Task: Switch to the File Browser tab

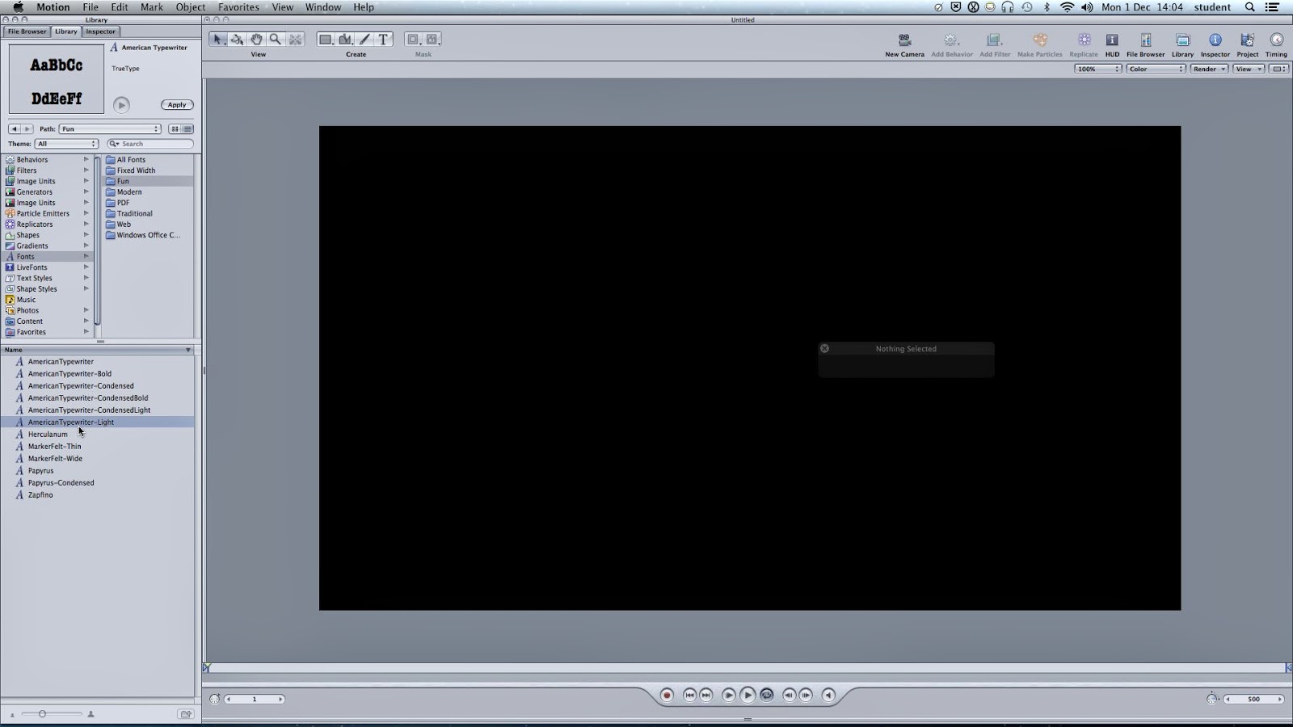Action: (27, 32)
